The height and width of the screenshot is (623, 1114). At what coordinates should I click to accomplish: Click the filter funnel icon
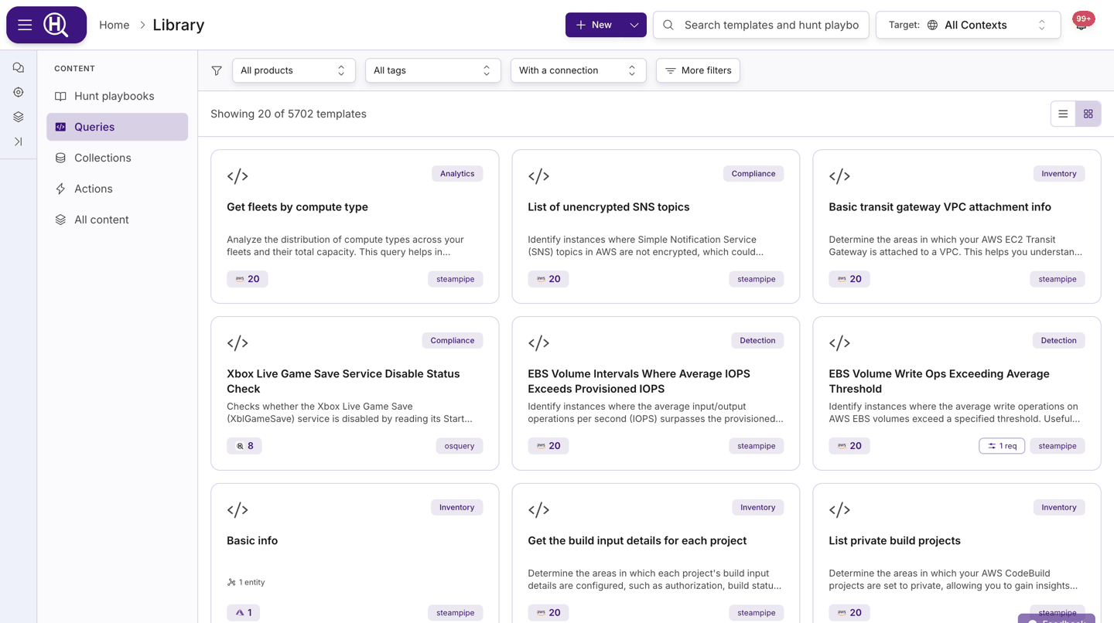click(217, 70)
